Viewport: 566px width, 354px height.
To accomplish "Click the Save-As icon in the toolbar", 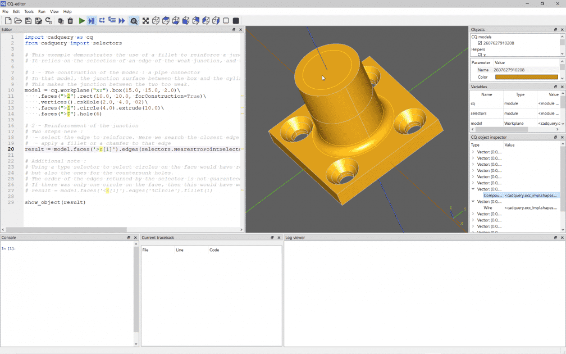I will [38, 21].
